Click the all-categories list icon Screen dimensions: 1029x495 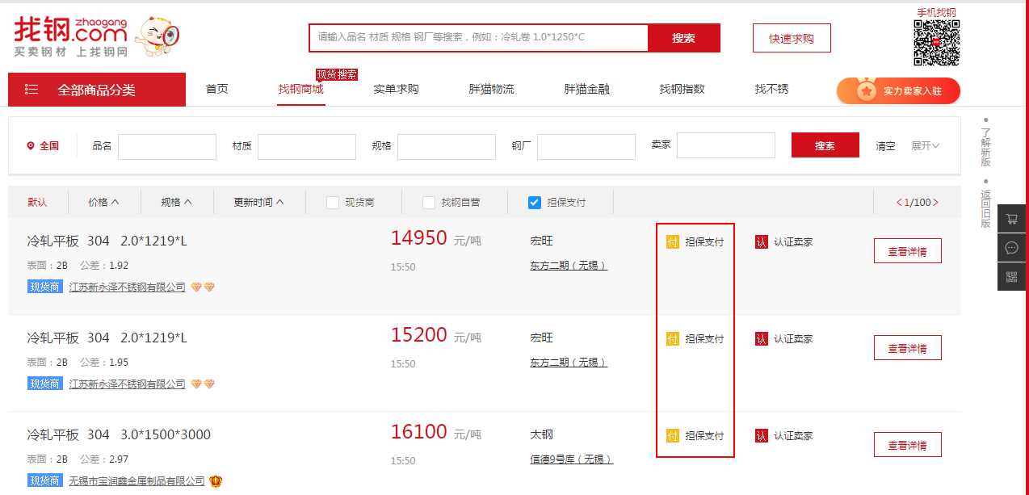coord(31,90)
